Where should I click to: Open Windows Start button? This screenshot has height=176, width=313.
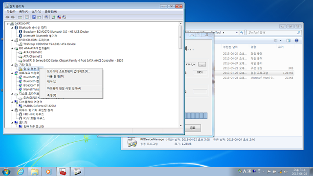[6, 172]
